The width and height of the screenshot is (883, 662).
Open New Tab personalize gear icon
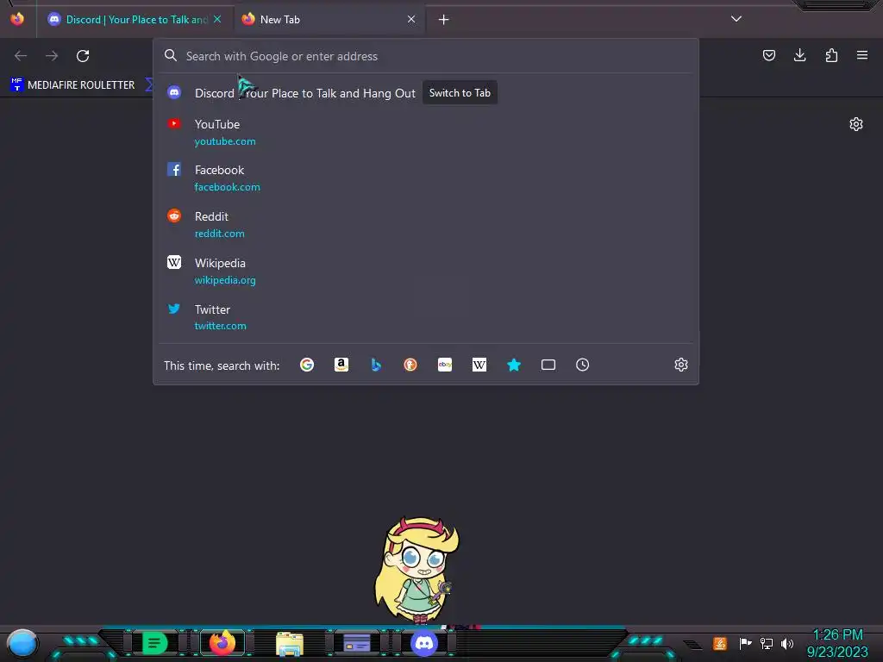(x=856, y=124)
